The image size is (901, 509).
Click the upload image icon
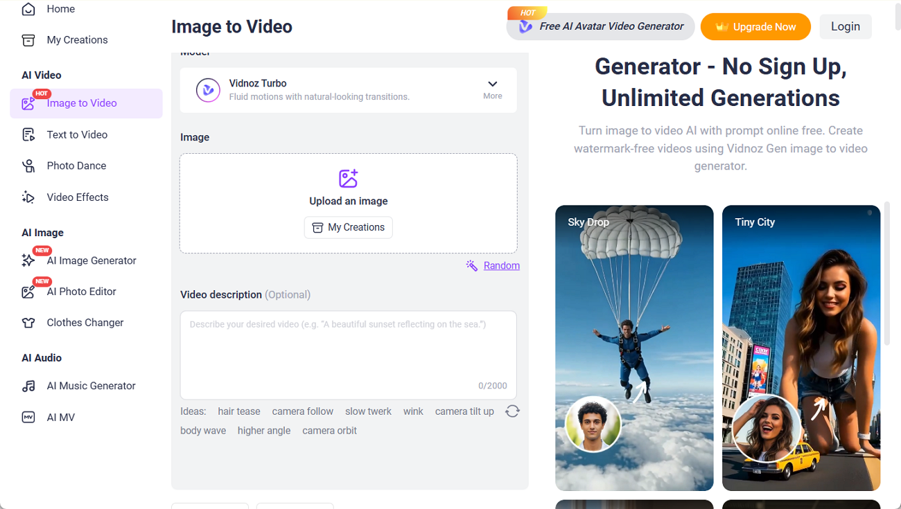point(348,178)
